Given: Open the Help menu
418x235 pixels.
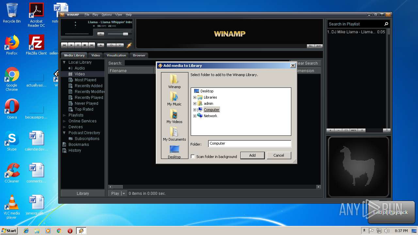Looking at the screenshot, I should 129,15.
